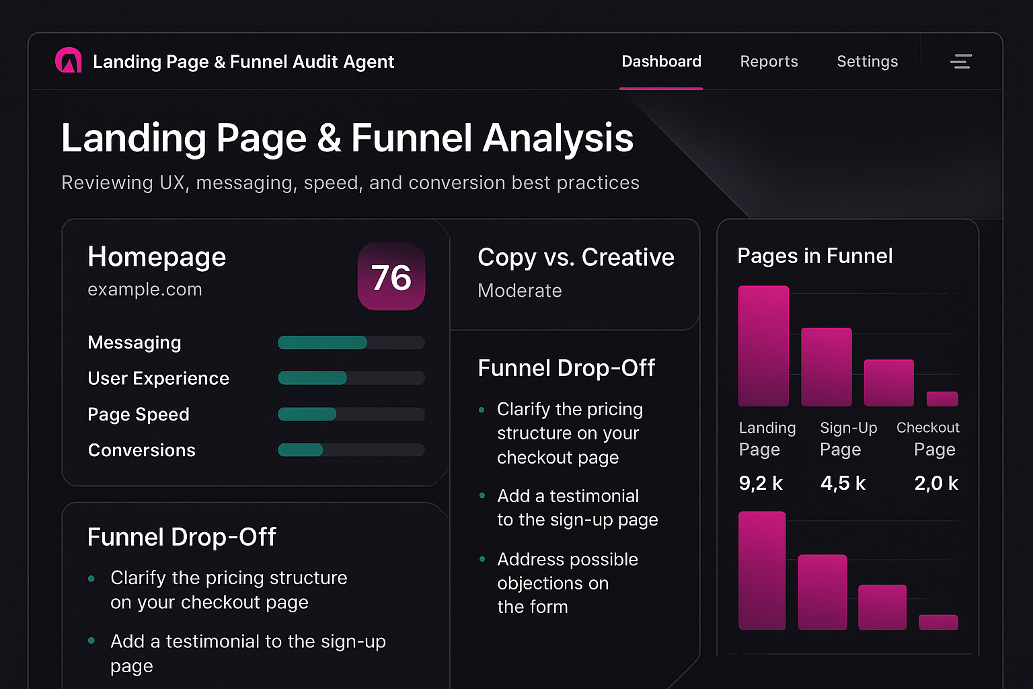This screenshot has height=689, width=1033.
Task: Click the pink app logo icon
Action: [69, 60]
